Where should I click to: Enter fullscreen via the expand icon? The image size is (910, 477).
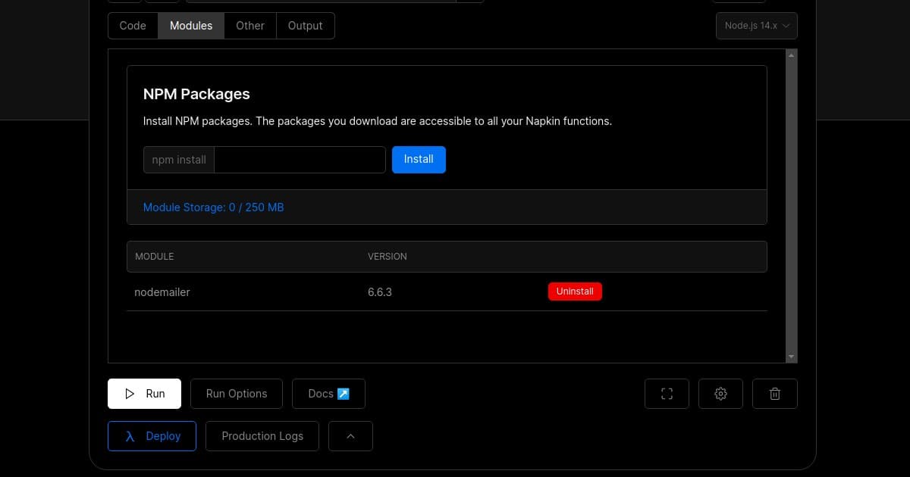pyautogui.click(x=667, y=393)
